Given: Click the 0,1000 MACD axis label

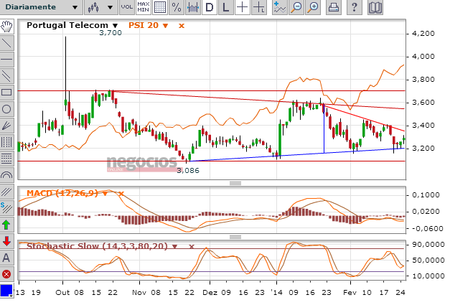Looking at the screenshot, I should click(426, 195).
